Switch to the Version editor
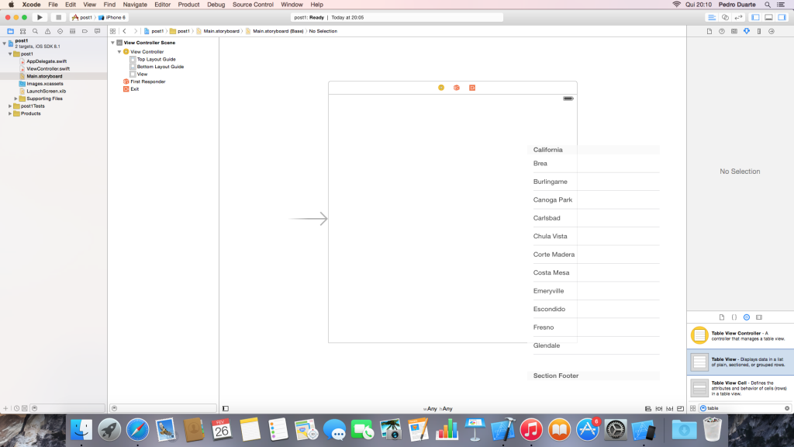Screen dimensions: 794x447 (738, 17)
